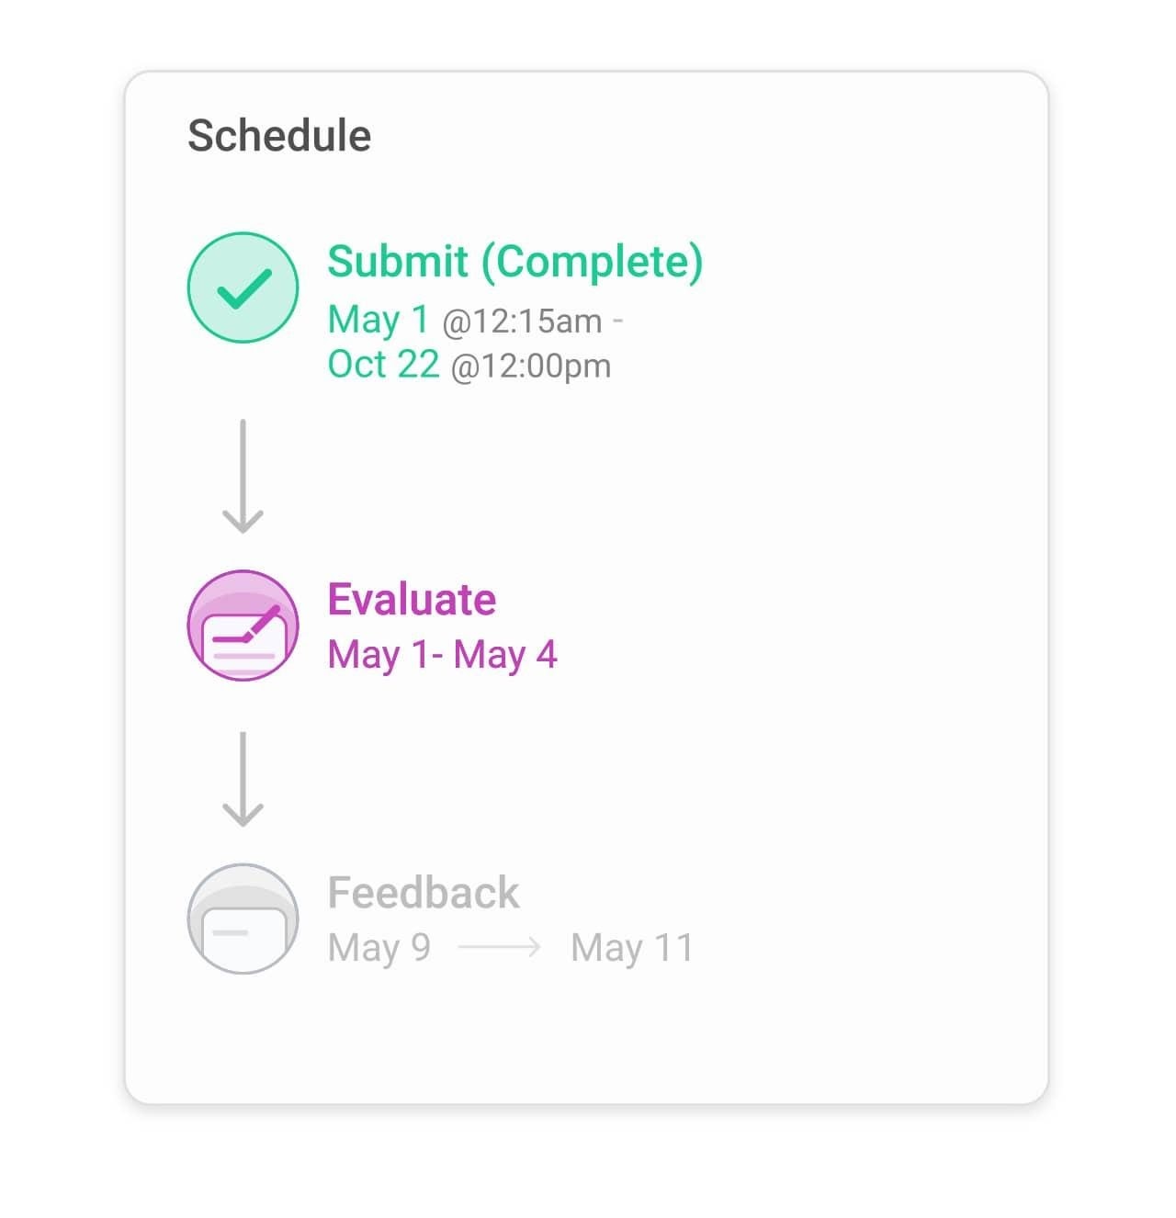Click the Oct 22 submit end date
This screenshot has height=1218, width=1176.
tap(383, 365)
